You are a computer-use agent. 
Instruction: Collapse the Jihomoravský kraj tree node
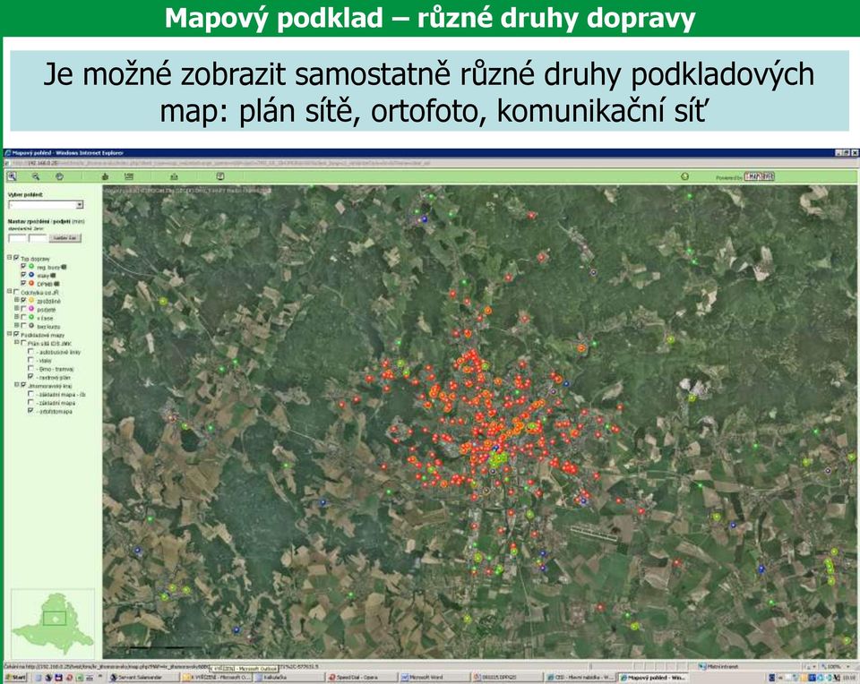16,385
